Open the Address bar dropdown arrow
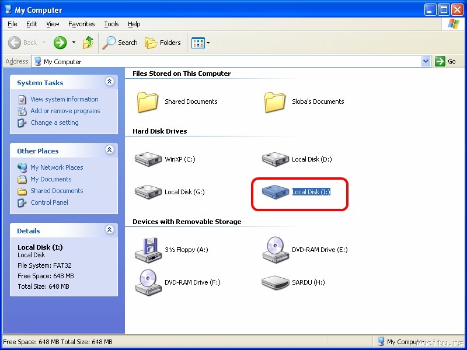467x350 pixels. 426,61
